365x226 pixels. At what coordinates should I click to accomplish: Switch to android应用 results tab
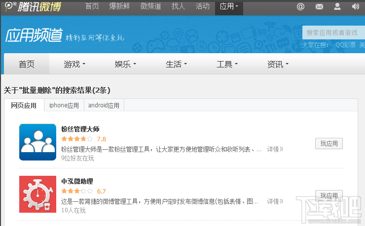click(x=104, y=105)
